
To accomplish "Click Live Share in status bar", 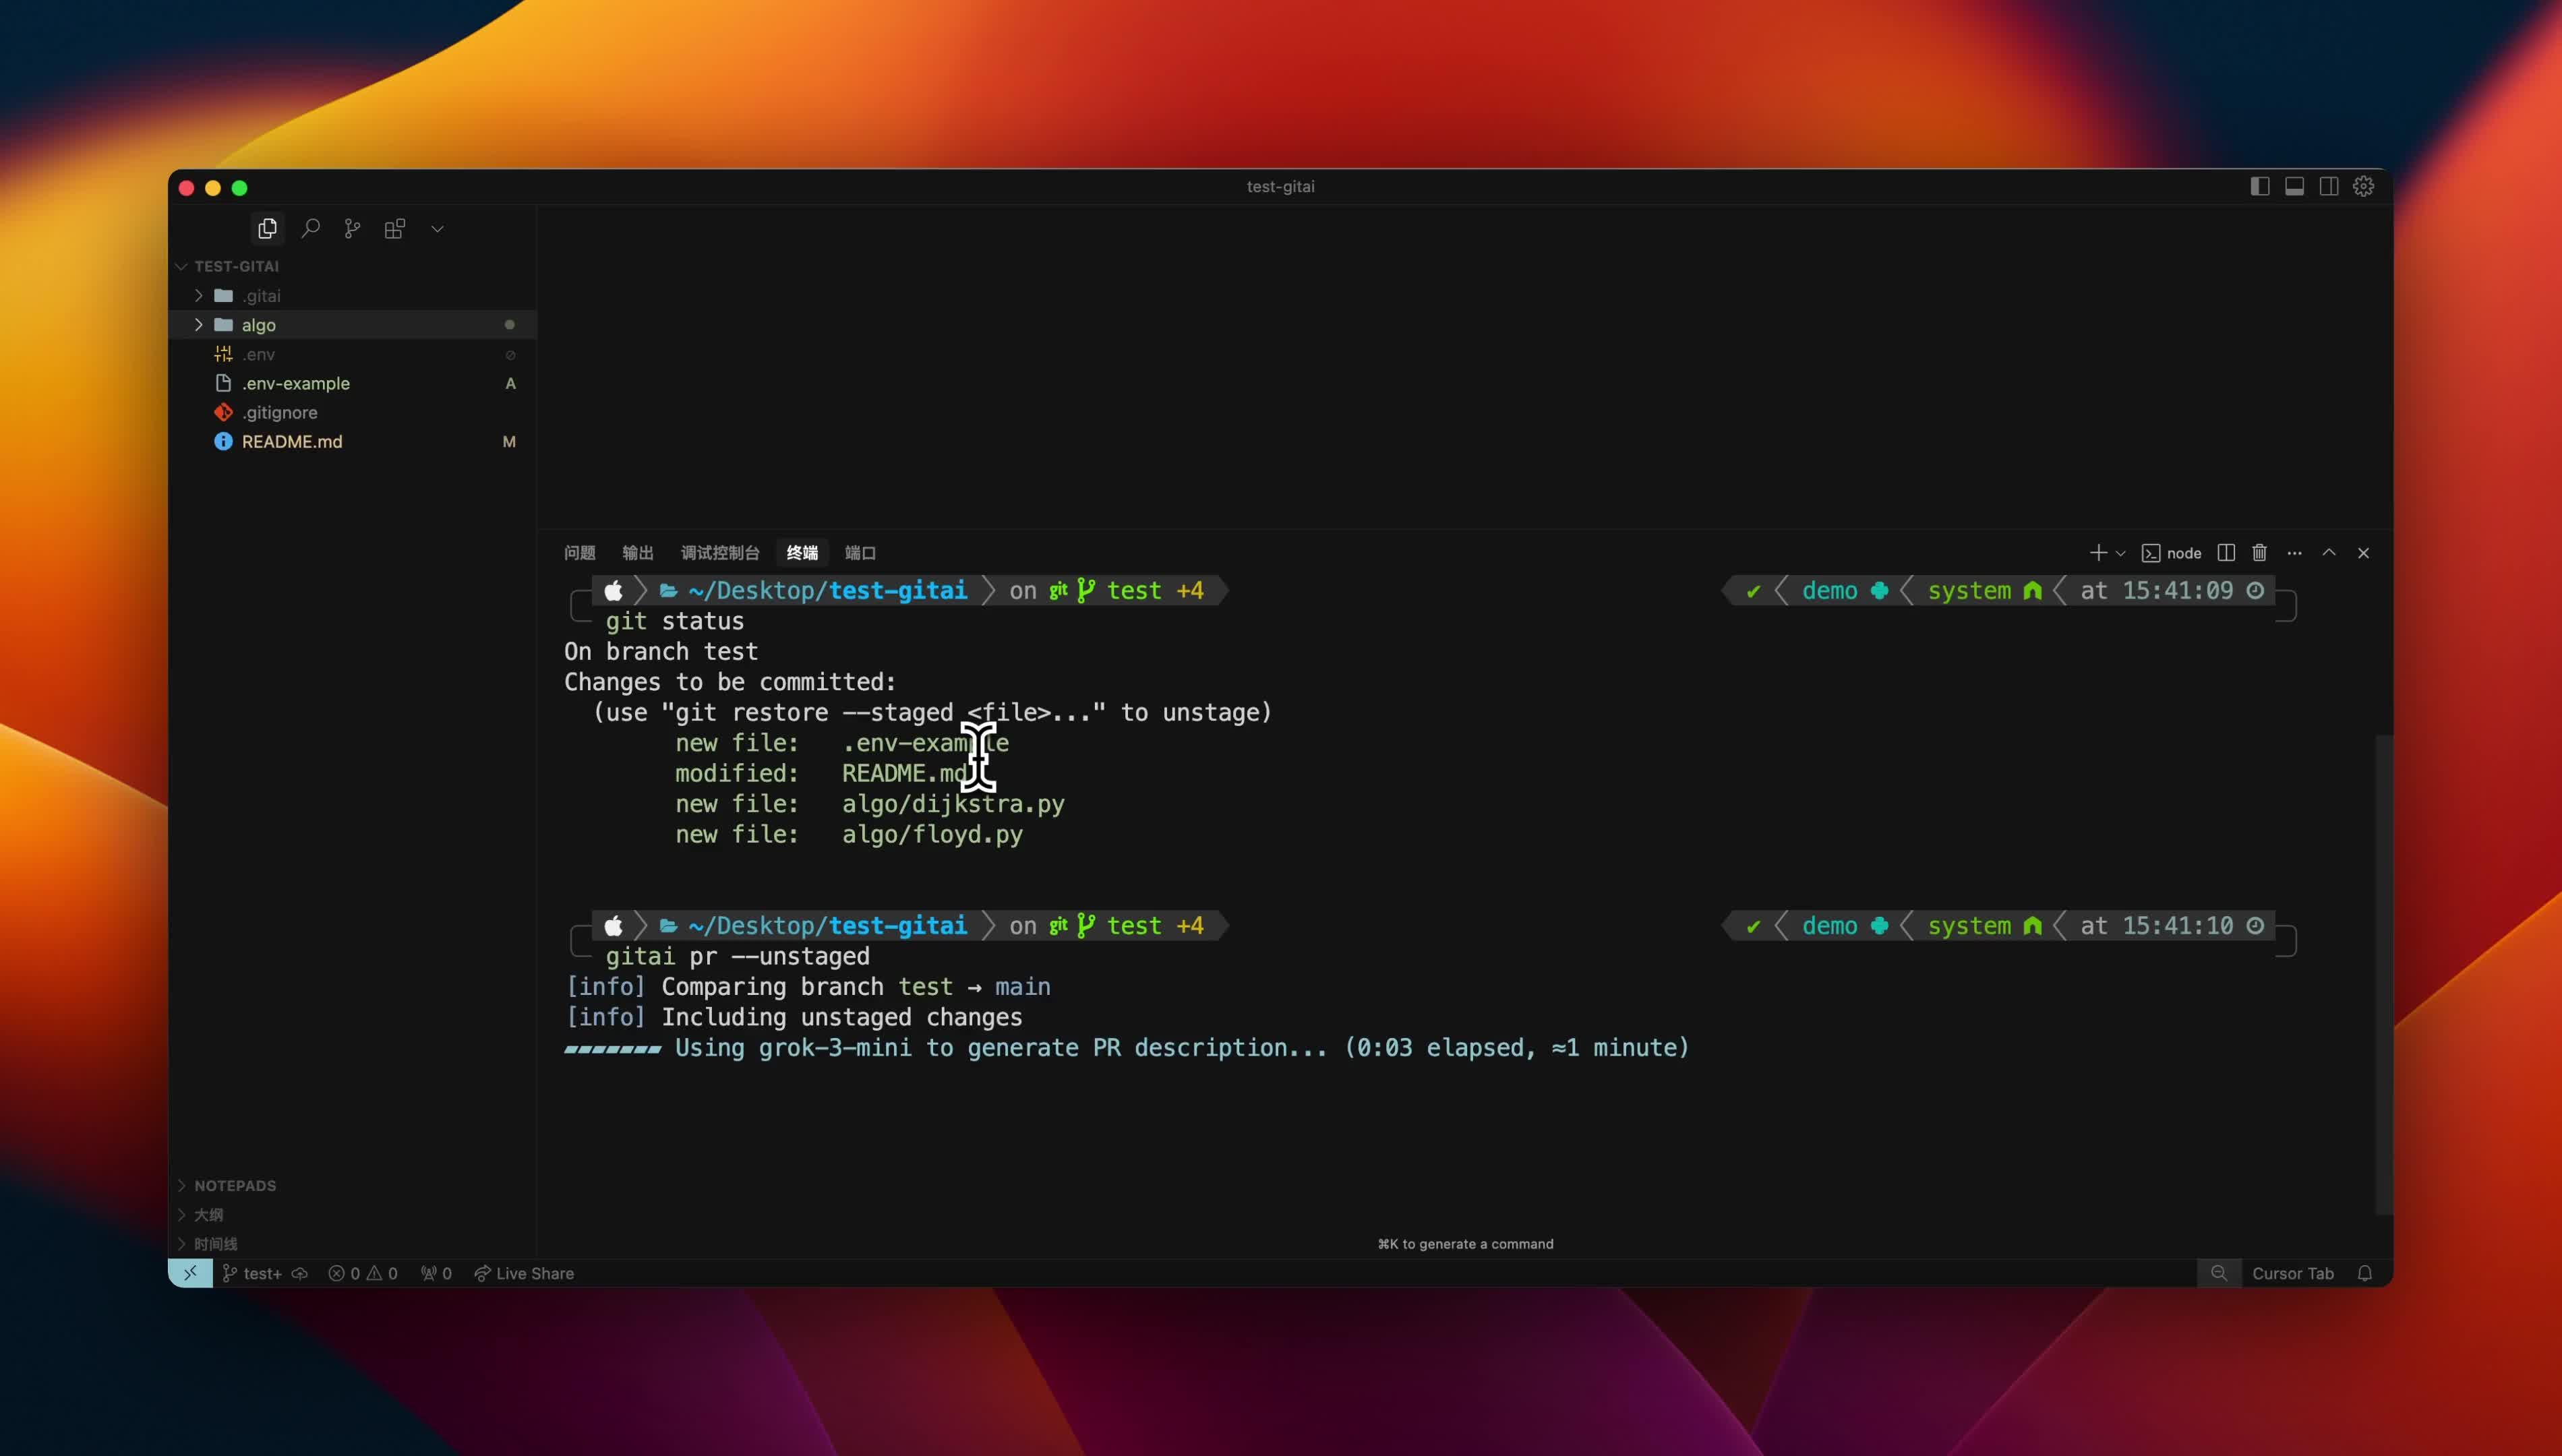I will click(x=524, y=1273).
